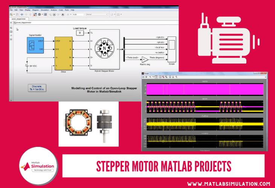Select the Scope Zoom magnifier icon

150,77
